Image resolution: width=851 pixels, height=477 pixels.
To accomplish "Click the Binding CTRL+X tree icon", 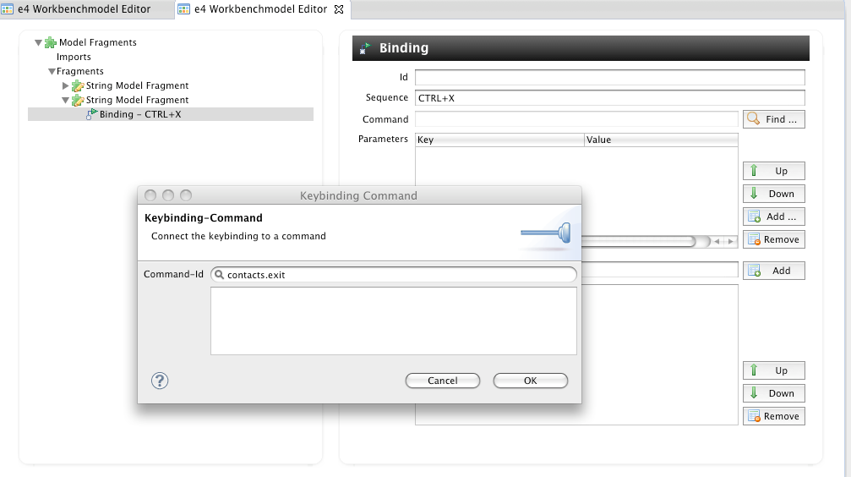I will [91, 114].
